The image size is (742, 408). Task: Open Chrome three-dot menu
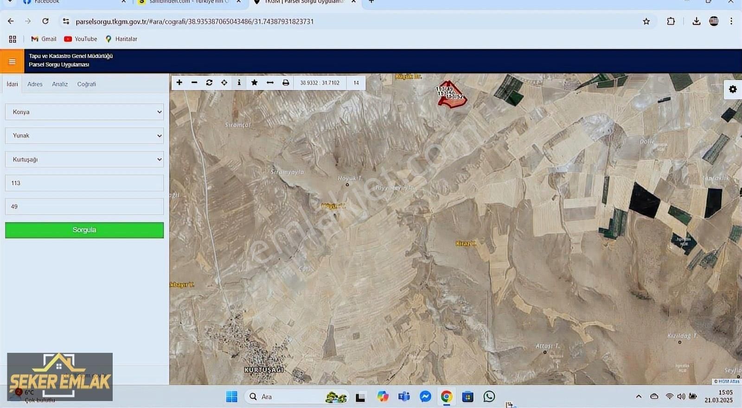(x=731, y=21)
